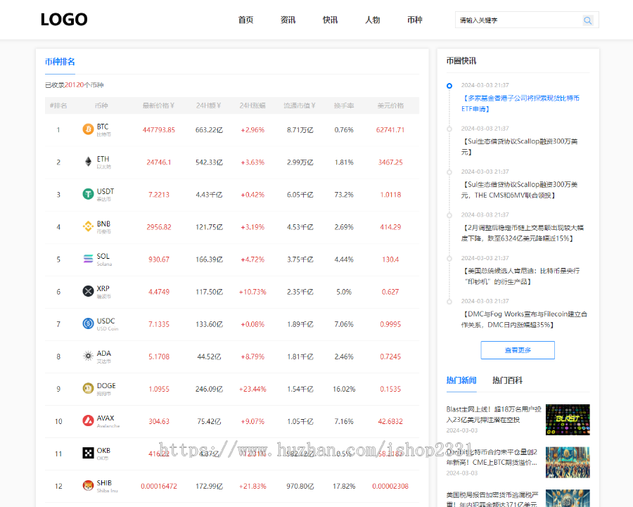Open the first Scallop 300万美元 news flash
The image size is (633, 507).
tap(520, 146)
